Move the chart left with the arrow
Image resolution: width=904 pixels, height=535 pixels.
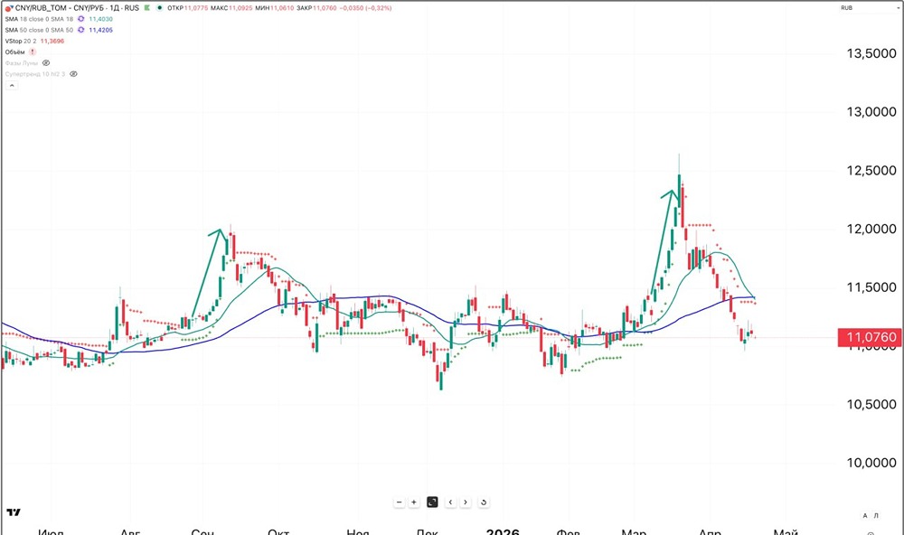coord(451,502)
